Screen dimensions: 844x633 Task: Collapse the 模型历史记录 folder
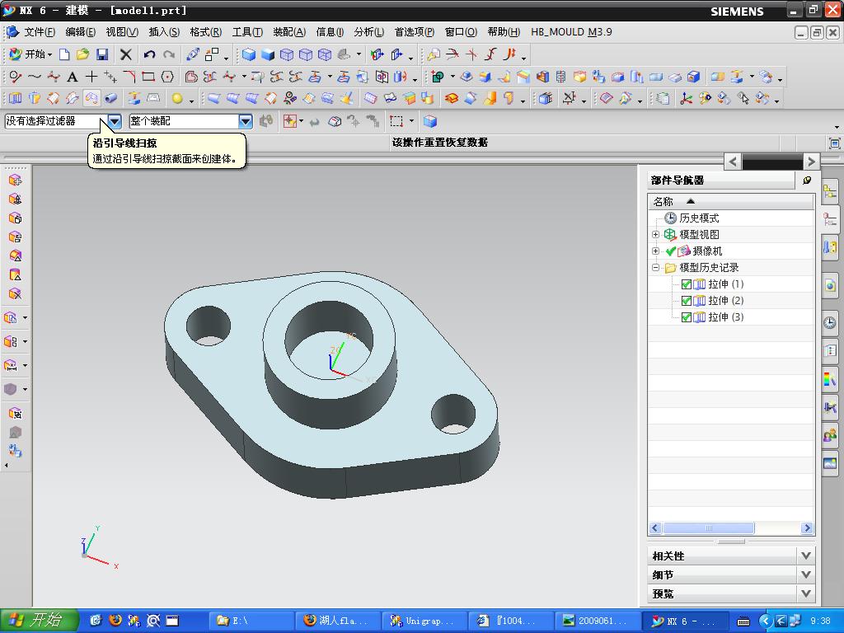click(x=655, y=268)
